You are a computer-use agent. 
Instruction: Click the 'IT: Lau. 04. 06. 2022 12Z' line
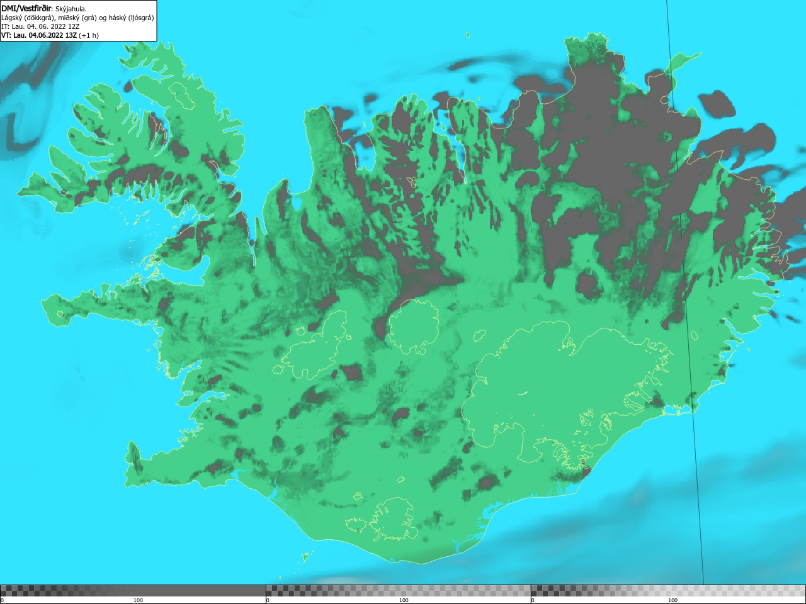pos(40,26)
